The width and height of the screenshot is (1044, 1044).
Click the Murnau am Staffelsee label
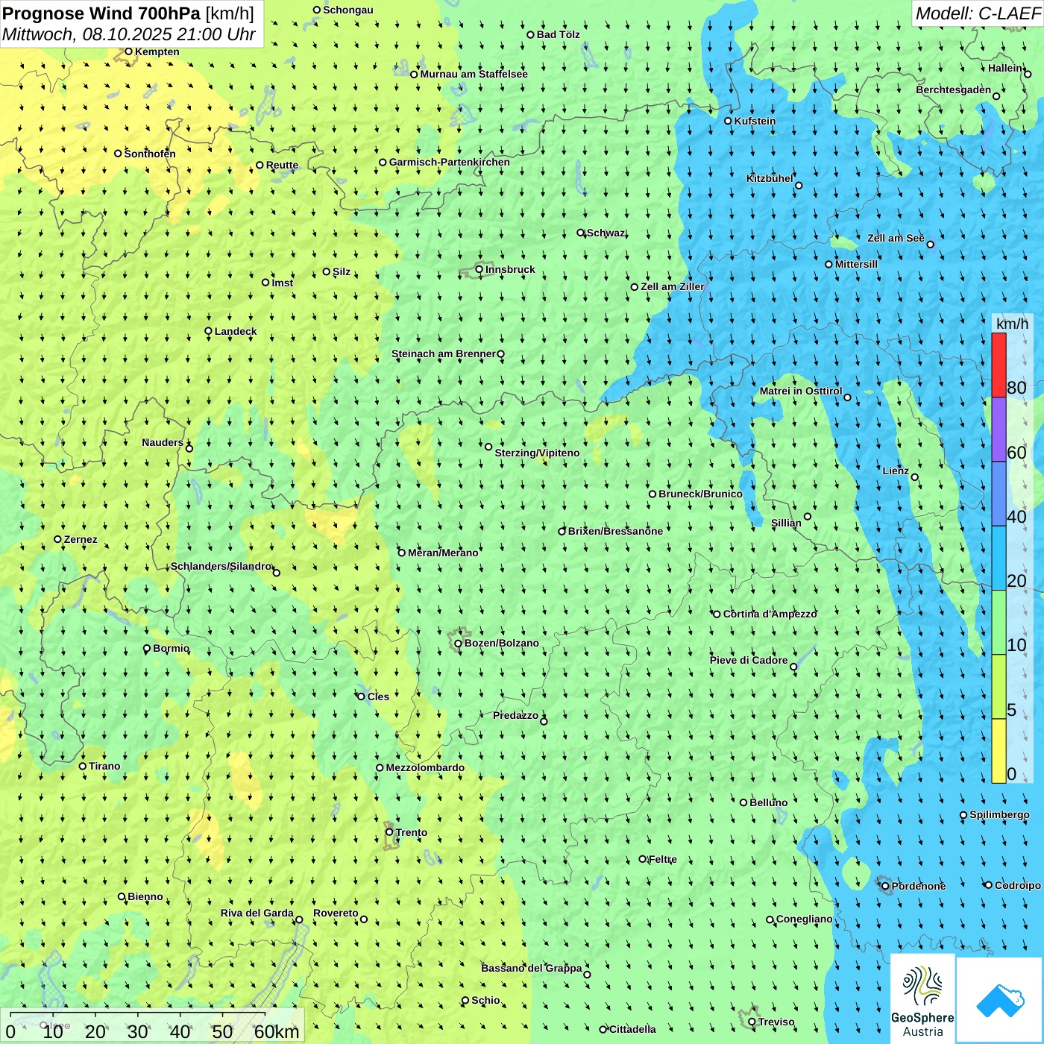[474, 74]
